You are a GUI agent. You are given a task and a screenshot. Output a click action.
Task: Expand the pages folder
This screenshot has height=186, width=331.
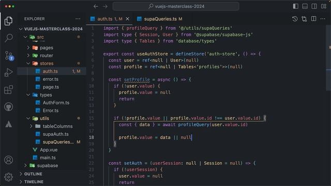coord(28,48)
